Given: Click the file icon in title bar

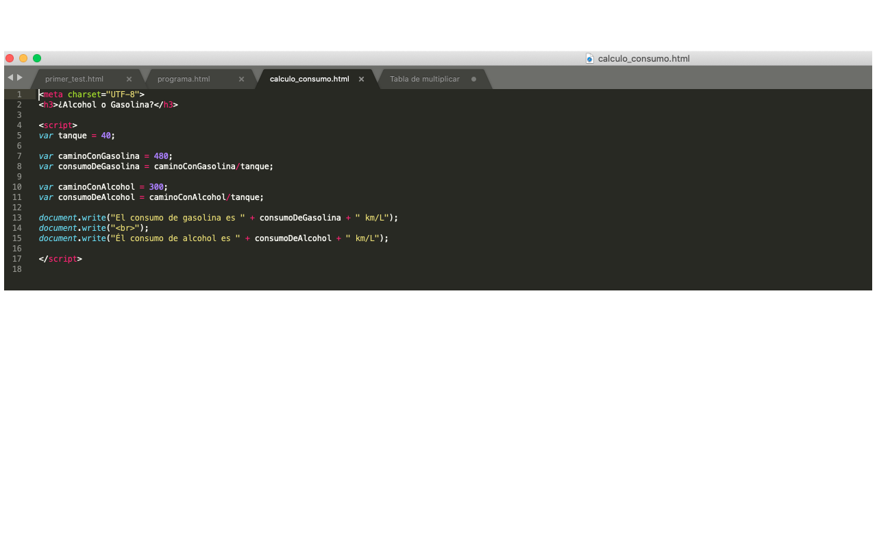Looking at the screenshot, I should 590,58.
